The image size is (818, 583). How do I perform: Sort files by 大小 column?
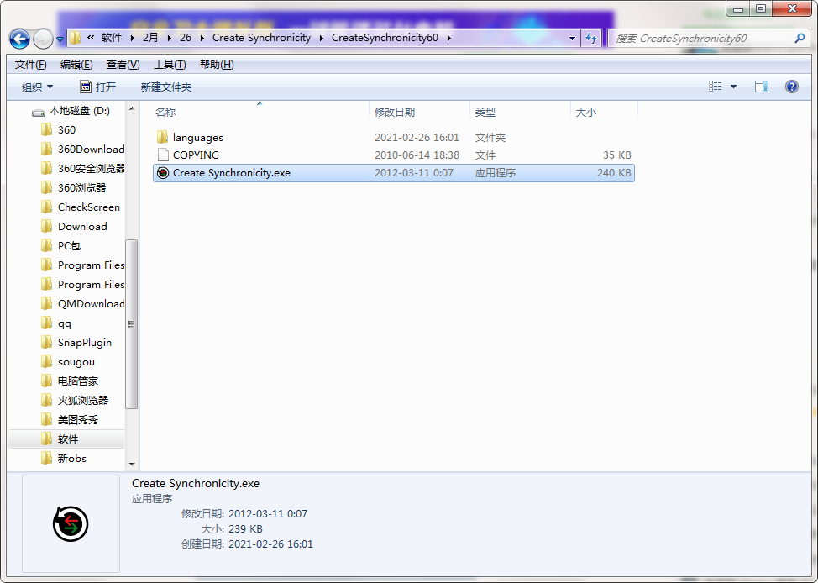point(586,113)
